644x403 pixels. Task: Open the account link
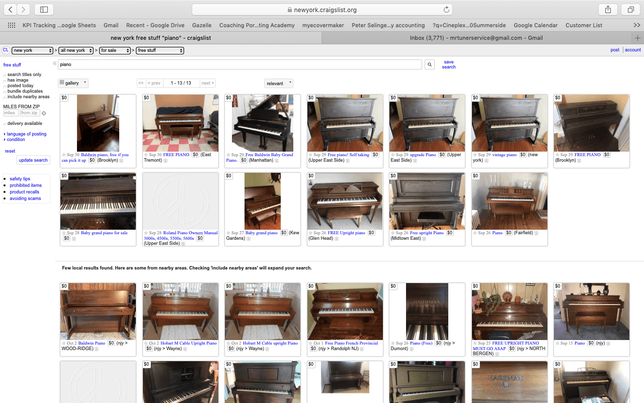[x=633, y=50]
